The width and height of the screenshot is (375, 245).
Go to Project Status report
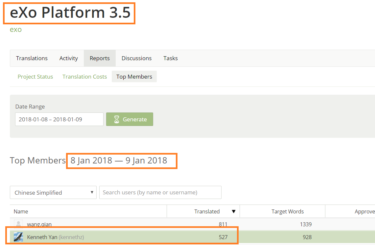[35, 77]
